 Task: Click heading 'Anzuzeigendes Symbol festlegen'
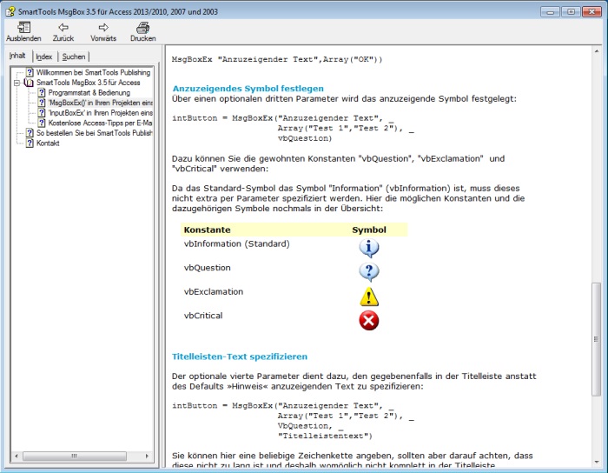coord(248,89)
